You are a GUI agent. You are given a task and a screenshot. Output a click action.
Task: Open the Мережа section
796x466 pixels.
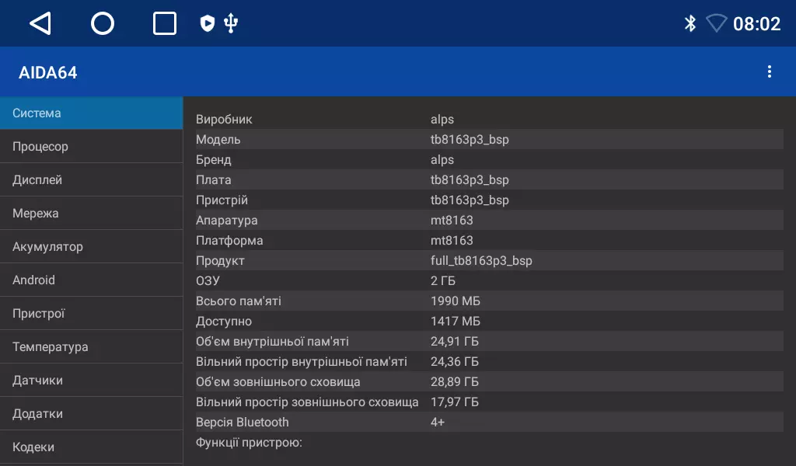click(91, 214)
